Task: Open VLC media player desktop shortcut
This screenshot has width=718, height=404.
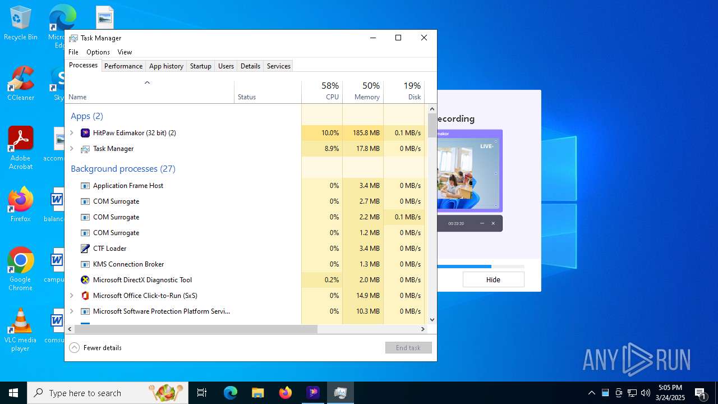Action: tap(21, 330)
